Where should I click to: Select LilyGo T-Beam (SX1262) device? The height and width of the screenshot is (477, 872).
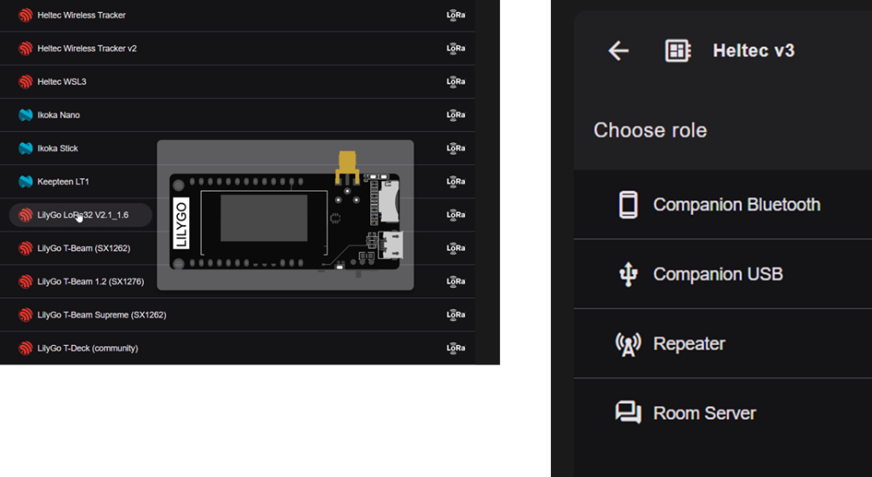point(83,249)
